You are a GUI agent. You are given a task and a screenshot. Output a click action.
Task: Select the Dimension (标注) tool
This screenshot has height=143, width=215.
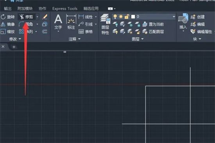71,21
